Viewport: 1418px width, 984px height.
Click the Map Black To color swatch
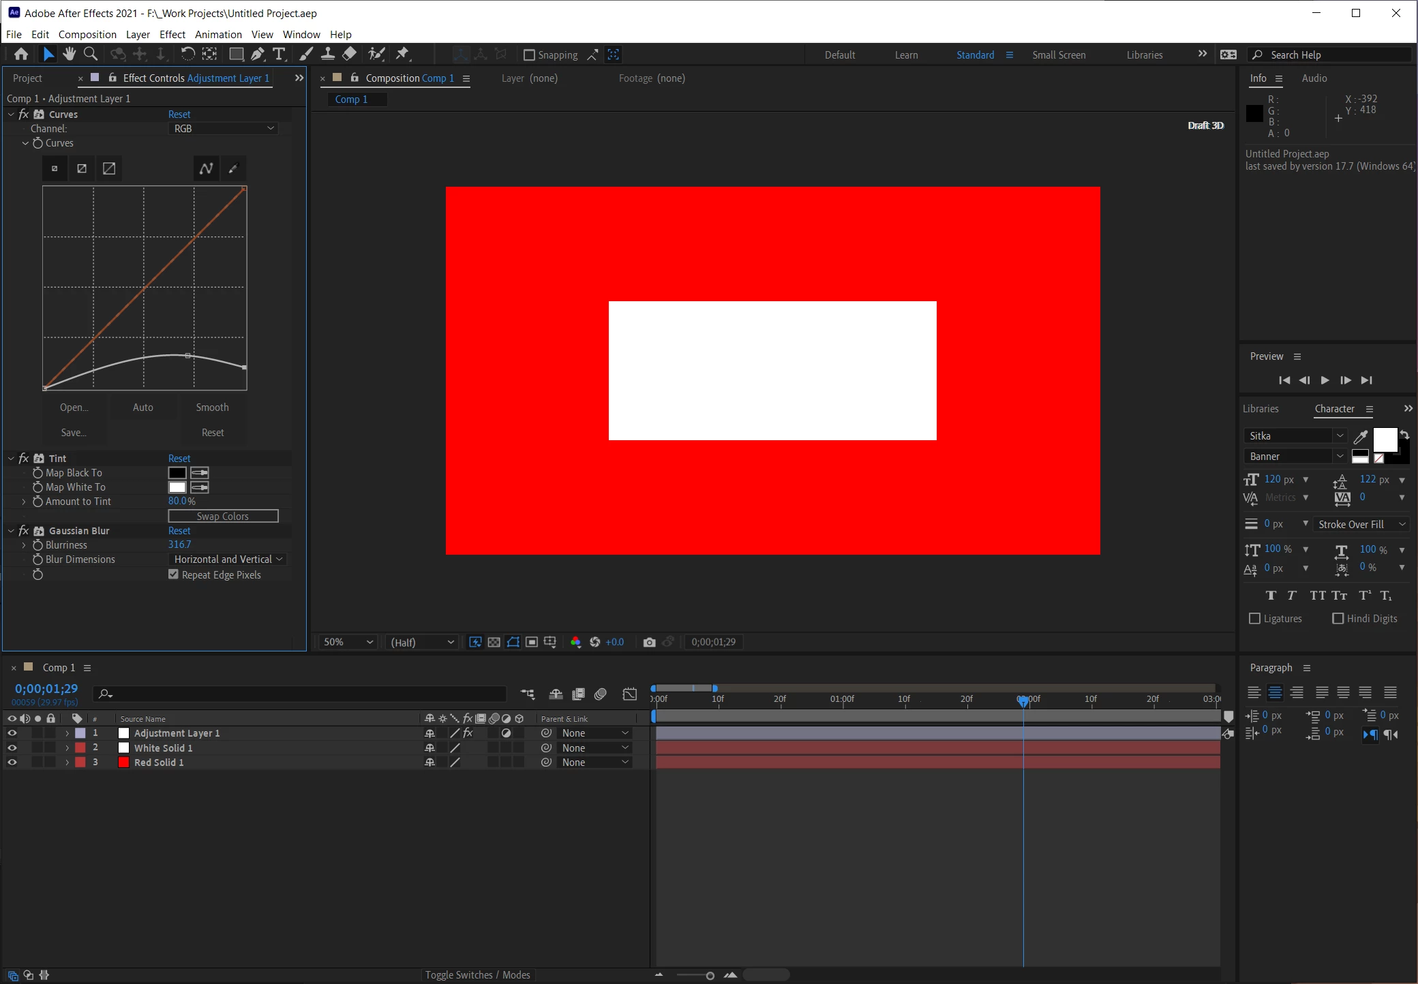(x=177, y=472)
